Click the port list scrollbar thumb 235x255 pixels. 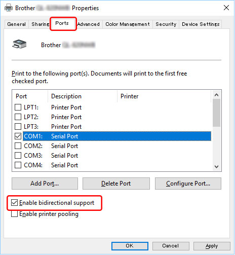click(x=216, y=113)
